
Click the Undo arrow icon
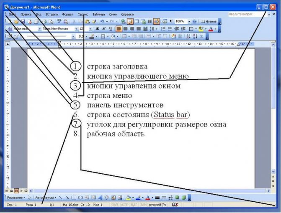coord(102,21)
